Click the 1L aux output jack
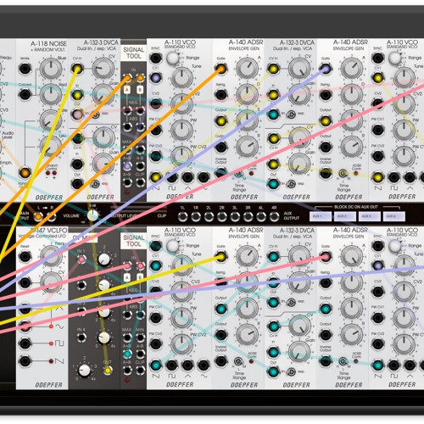 tap(183, 217)
